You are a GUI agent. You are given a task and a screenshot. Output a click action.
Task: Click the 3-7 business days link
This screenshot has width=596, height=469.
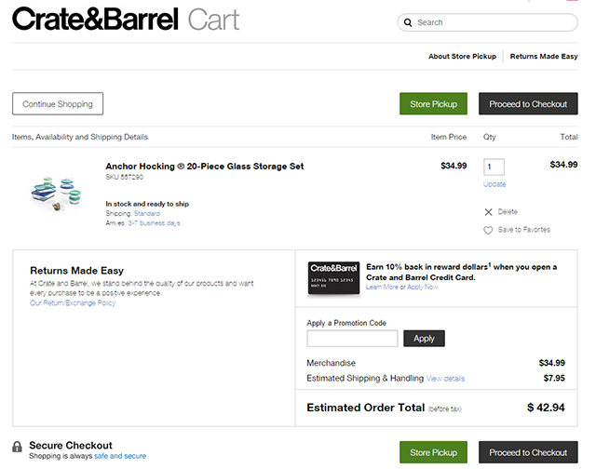(154, 223)
